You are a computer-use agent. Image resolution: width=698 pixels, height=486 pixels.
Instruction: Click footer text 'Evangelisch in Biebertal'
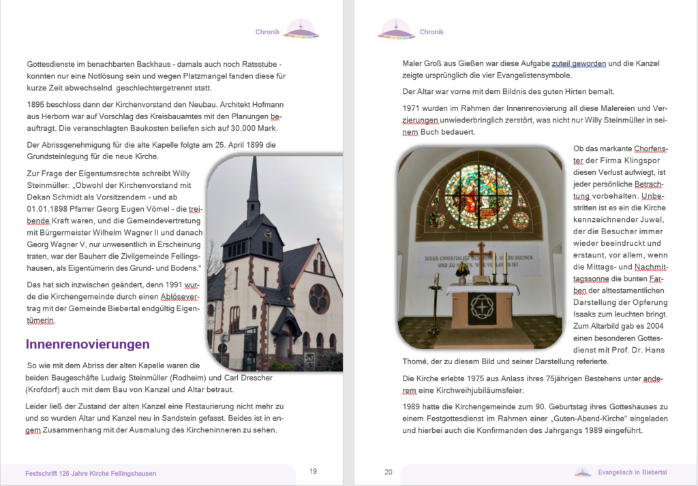tap(632, 472)
